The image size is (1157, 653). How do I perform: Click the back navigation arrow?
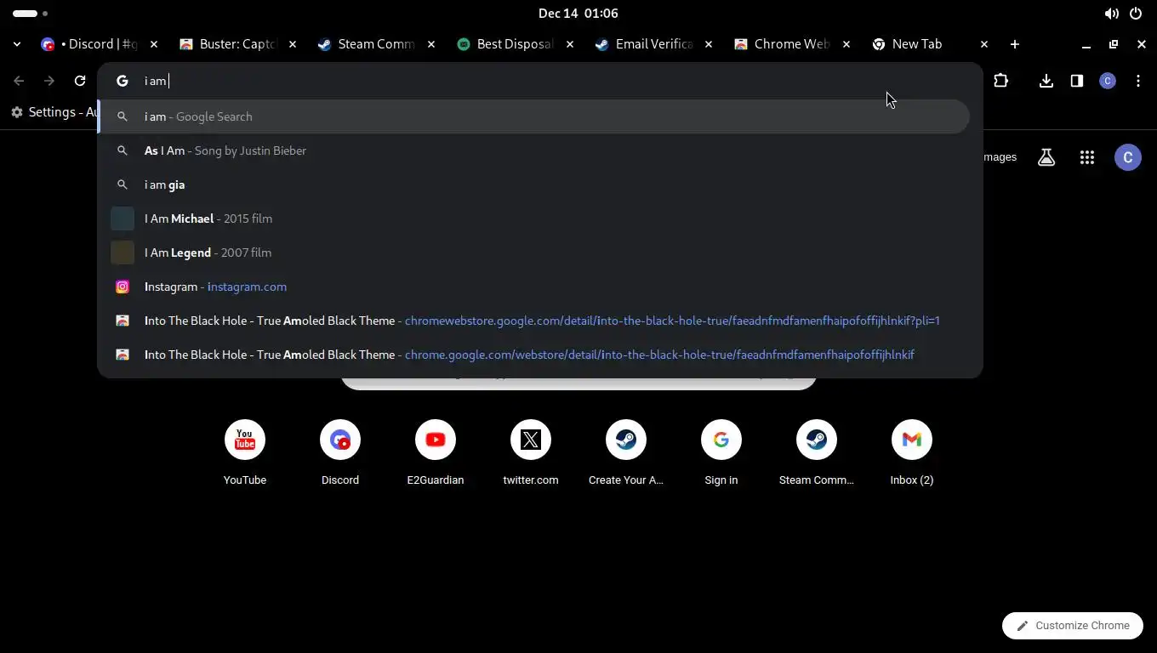point(19,81)
